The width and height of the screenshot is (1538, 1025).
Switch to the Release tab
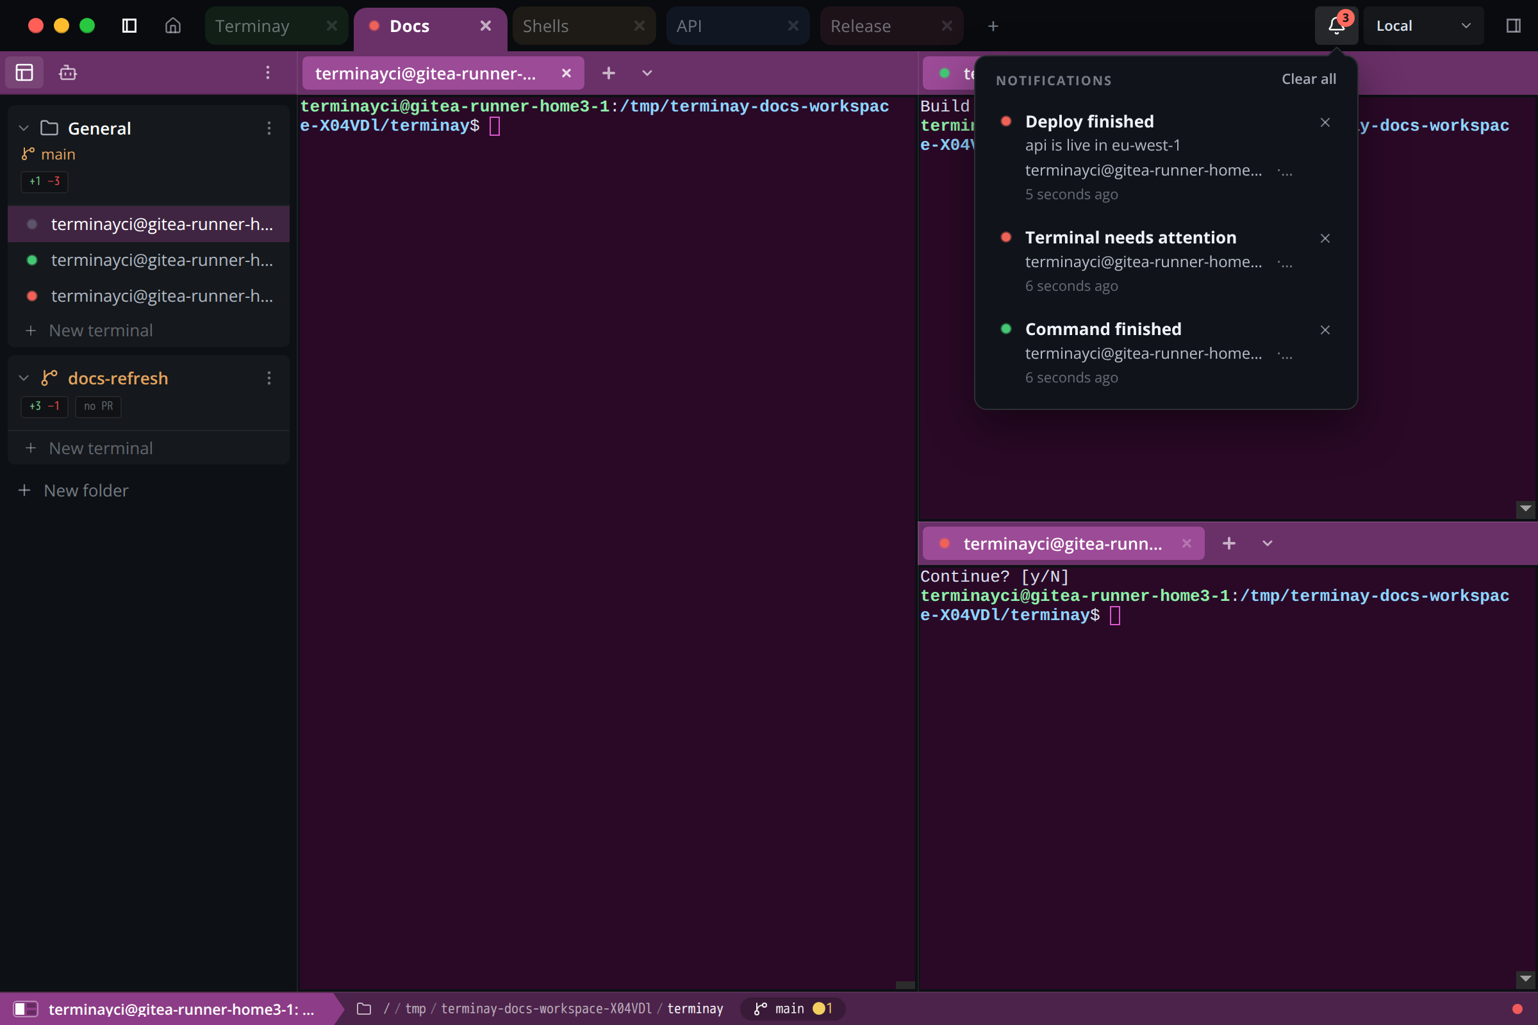click(x=891, y=26)
